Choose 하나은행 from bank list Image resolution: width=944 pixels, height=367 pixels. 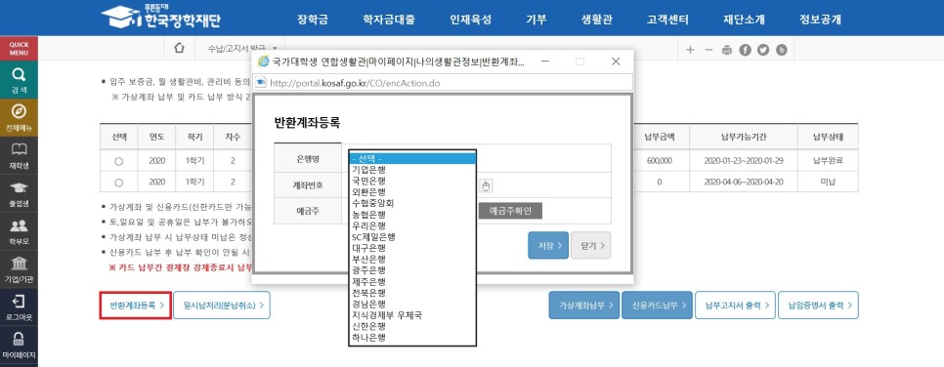click(x=412, y=338)
